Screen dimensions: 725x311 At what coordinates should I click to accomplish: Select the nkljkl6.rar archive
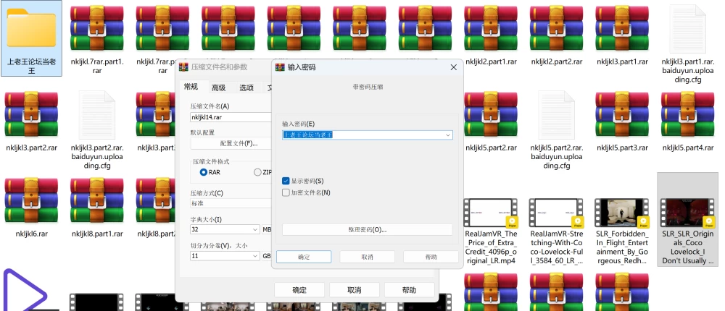click(31, 207)
